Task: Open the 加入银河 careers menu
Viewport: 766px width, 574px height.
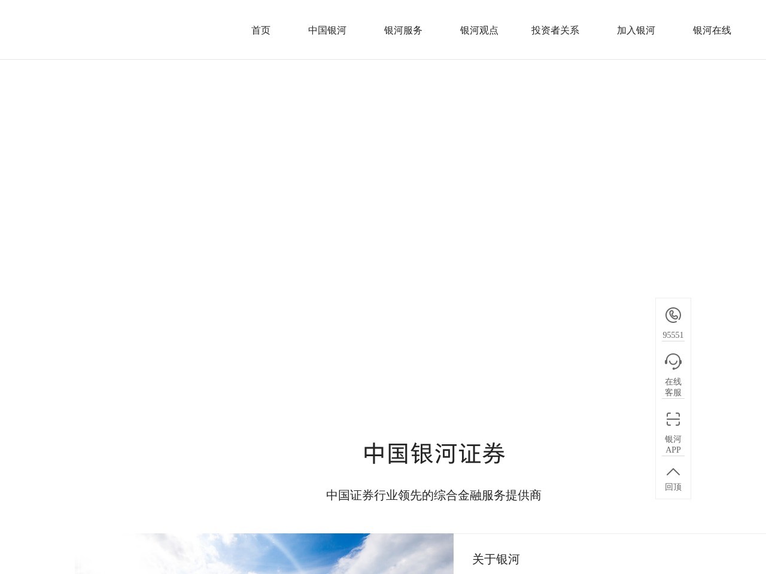Action: point(636,30)
